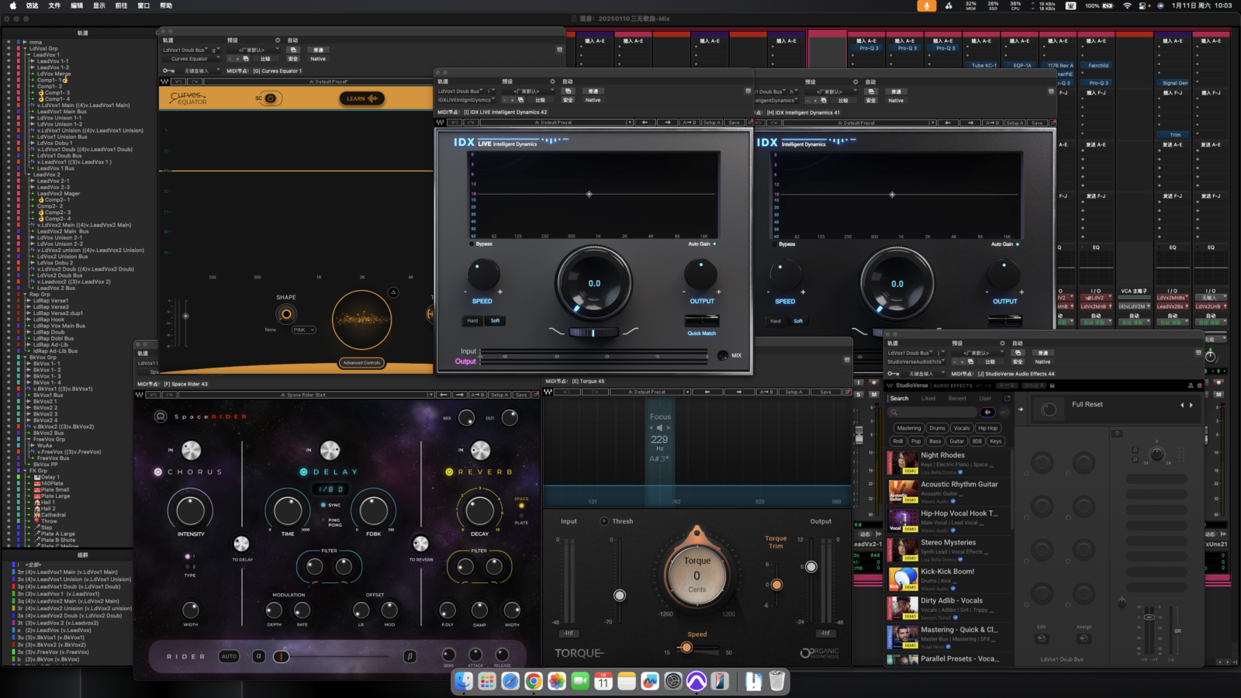The height and width of the screenshot is (698, 1241).
Task: Open the Liked tab in StudioVerse
Action: (928, 398)
